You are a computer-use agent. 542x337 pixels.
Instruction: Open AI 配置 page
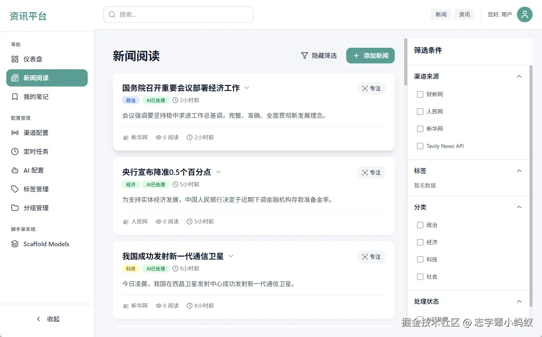click(47, 170)
